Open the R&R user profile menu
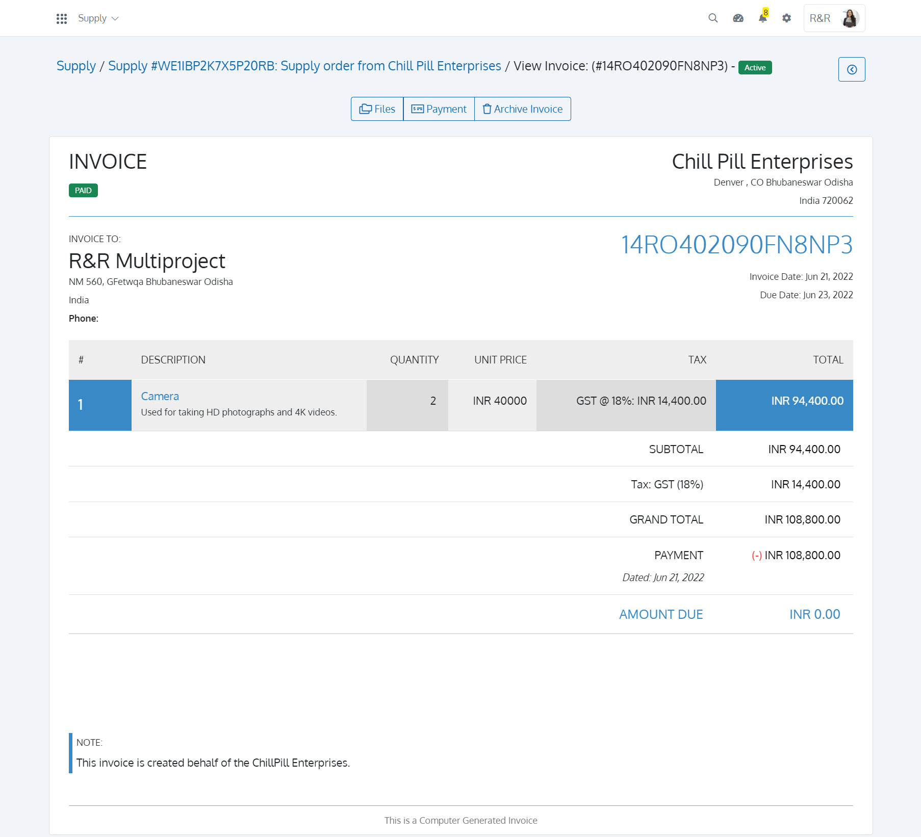 click(x=834, y=18)
